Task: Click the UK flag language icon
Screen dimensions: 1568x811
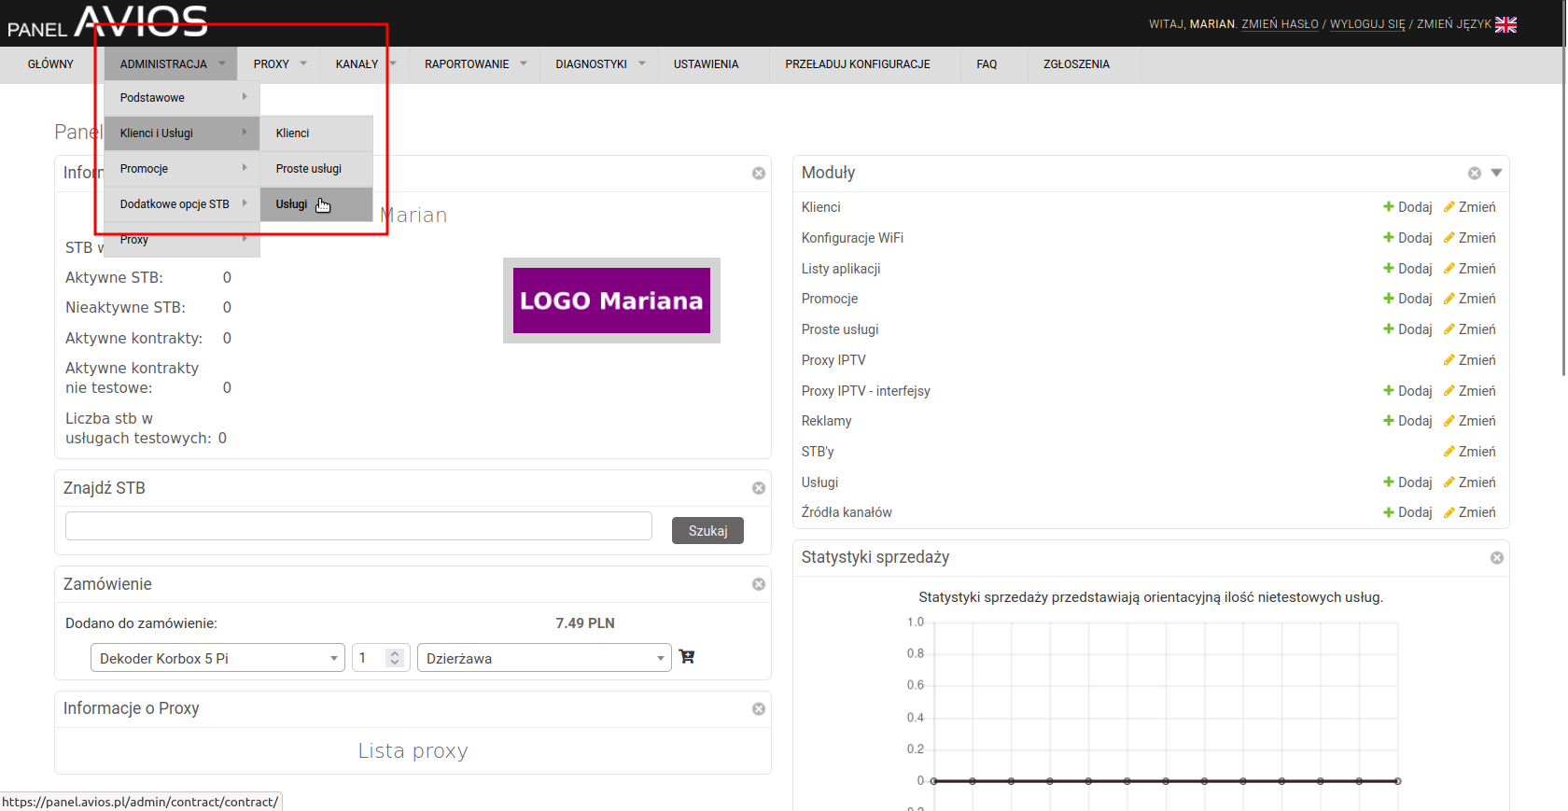Action: tap(1505, 25)
